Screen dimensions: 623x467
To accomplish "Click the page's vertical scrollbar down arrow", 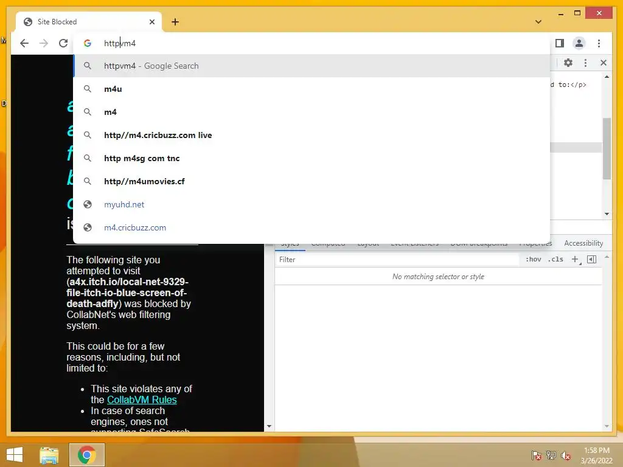I will pyautogui.click(x=269, y=426).
